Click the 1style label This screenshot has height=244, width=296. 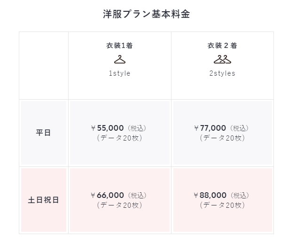pyautogui.click(x=119, y=73)
